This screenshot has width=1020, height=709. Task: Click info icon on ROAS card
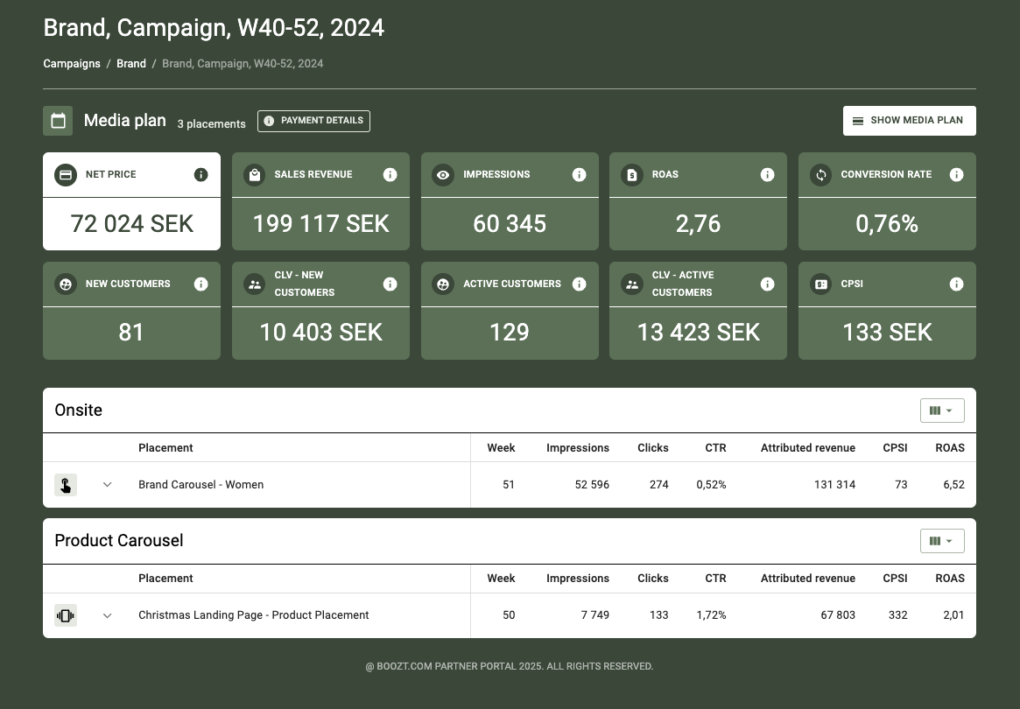767,175
